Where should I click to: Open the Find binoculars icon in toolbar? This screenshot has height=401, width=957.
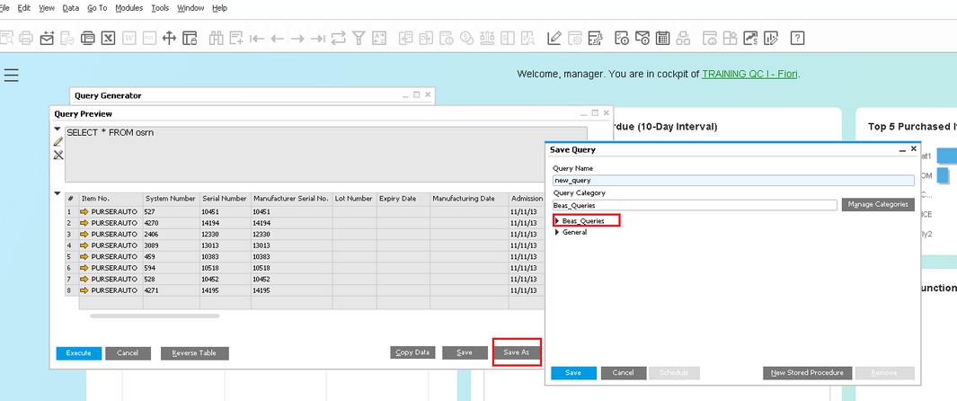216,38
